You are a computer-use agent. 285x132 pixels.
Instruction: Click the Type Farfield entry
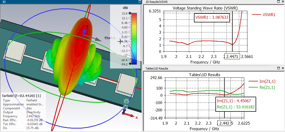20,100
